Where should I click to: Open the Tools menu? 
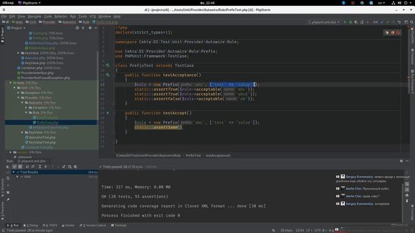point(82,16)
